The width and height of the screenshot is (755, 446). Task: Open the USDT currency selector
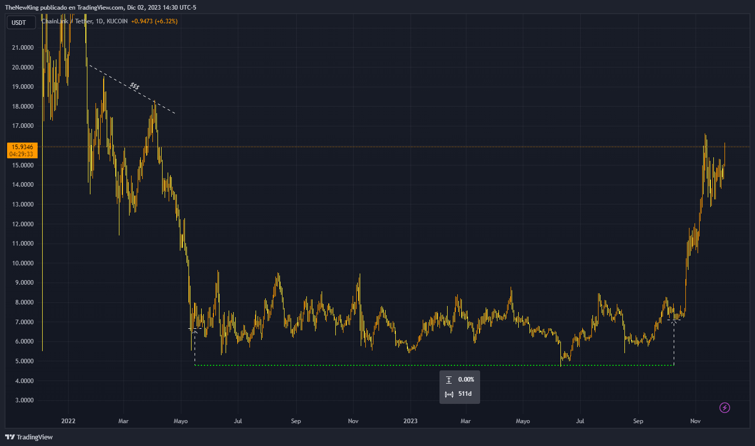pyautogui.click(x=21, y=22)
